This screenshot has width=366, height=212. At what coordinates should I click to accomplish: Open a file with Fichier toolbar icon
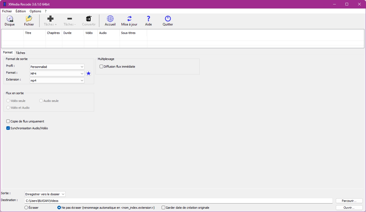tap(29, 19)
